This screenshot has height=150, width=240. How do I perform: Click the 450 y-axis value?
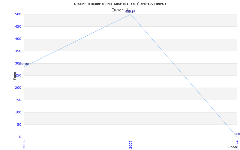coord(18,26)
